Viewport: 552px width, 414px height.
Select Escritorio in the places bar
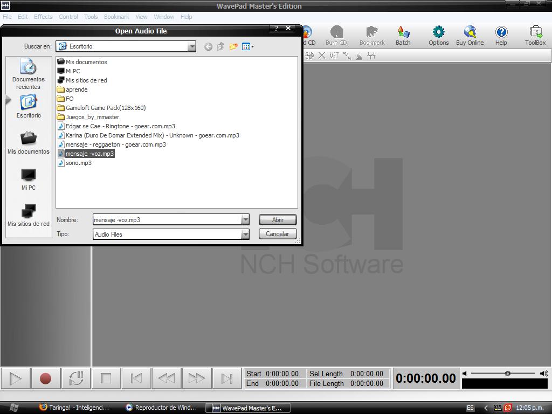(29, 107)
